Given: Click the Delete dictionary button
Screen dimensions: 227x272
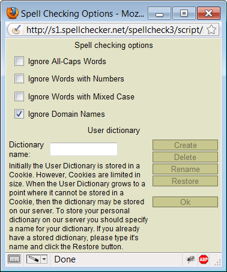Looking at the screenshot, I should [x=185, y=157].
